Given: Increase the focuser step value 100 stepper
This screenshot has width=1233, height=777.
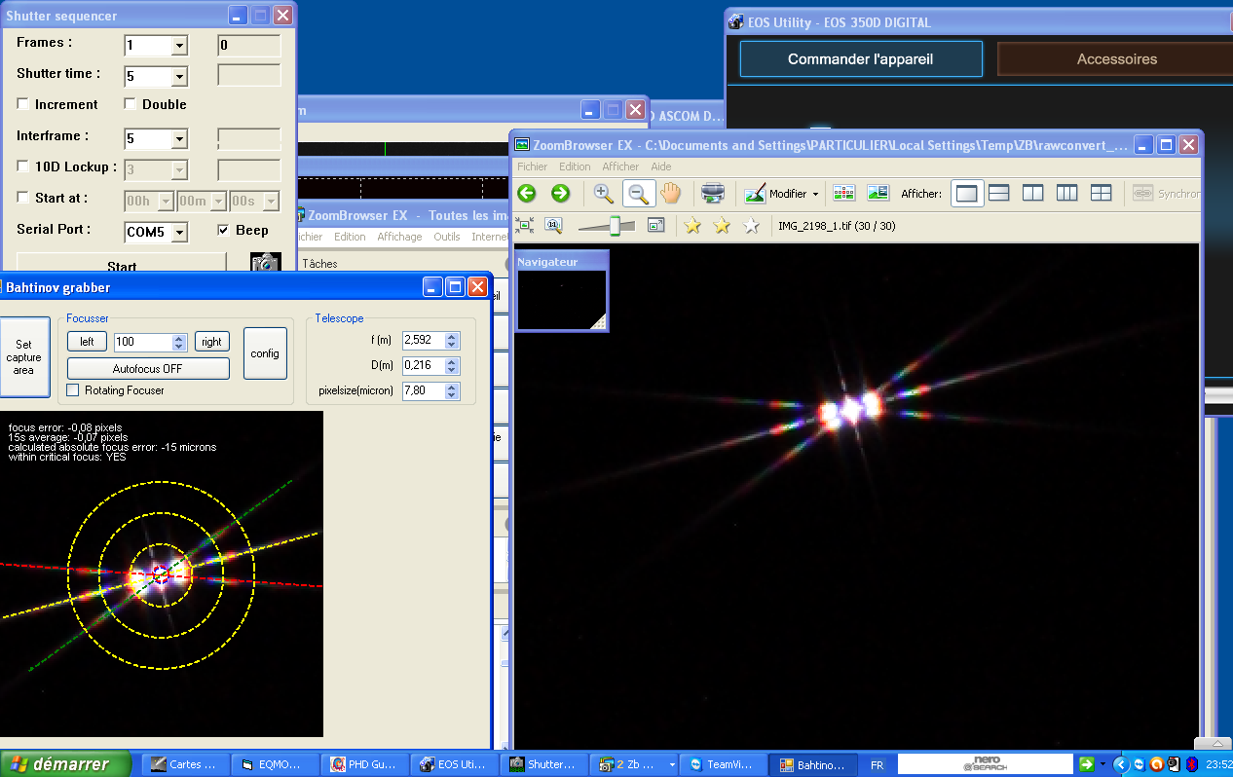Looking at the screenshot, I should pyautogui.click(x=178, y=337).
